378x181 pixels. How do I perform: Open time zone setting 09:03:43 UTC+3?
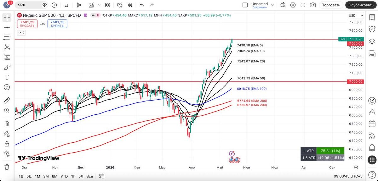(x=348, y=176)
